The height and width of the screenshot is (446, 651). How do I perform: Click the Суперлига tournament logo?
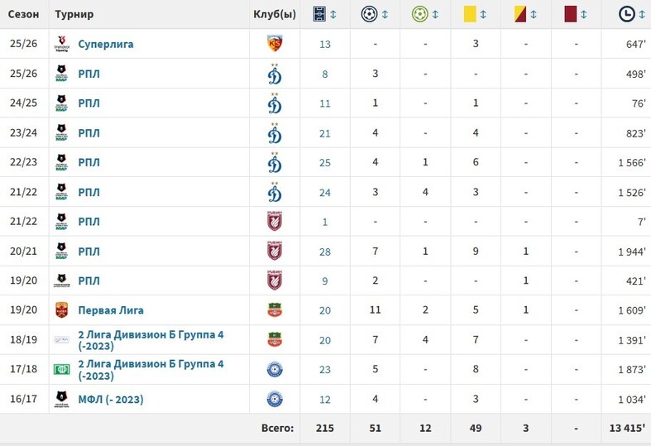(62, 44)
